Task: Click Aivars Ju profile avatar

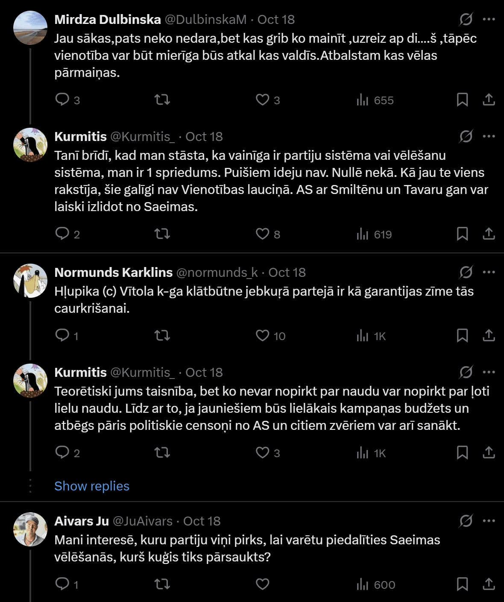Action: [30, 529]
